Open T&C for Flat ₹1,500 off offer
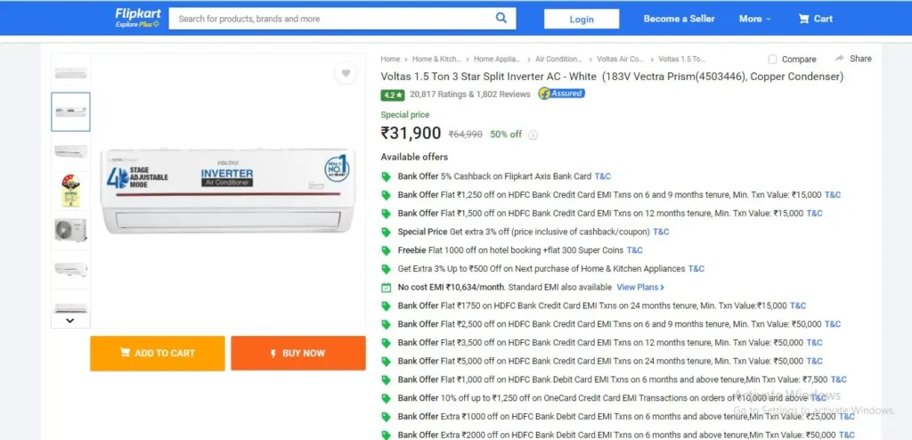 point(814,214)
